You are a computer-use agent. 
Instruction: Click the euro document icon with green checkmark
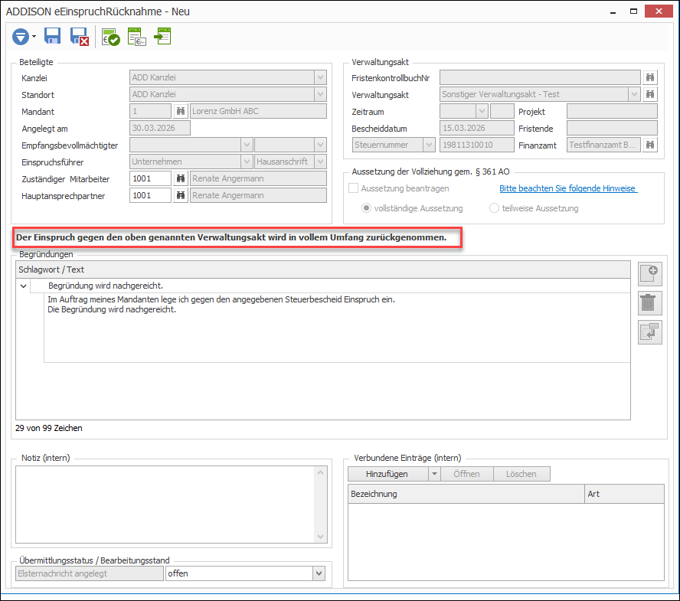click(x=110, y=37)
